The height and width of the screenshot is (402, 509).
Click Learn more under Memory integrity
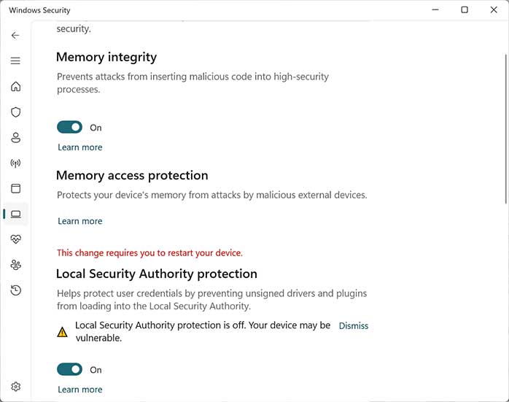pos(80,147)
